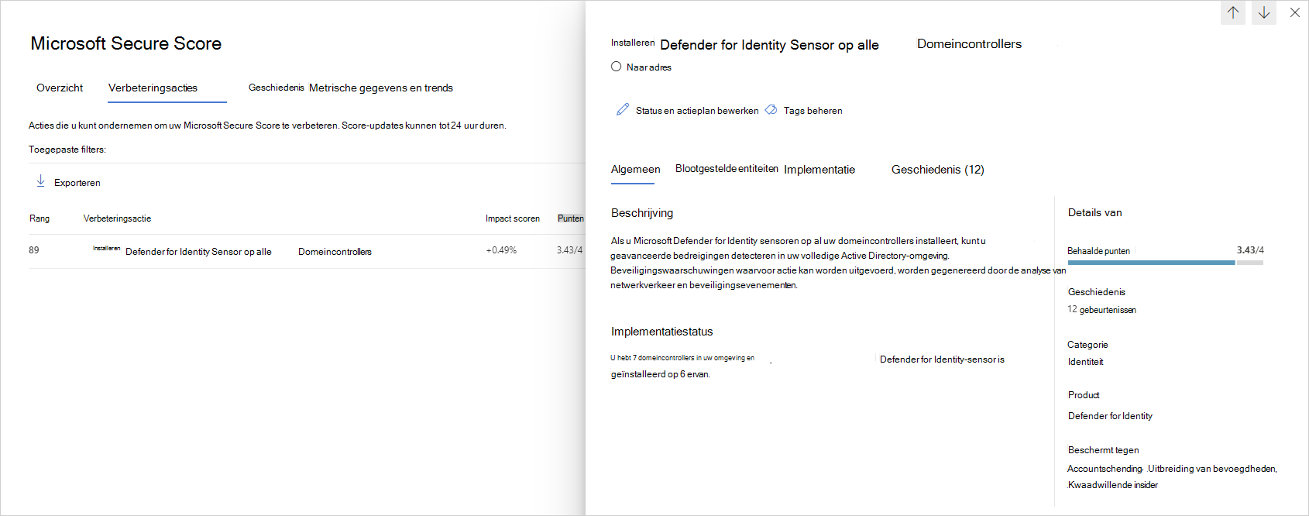Screen dimensions: 1309x516
Task: Sort by Verbeteringsactie column header
Action: click(118, 218)
